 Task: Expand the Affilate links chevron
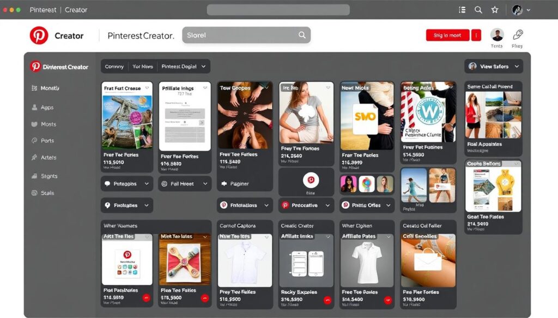328,236
